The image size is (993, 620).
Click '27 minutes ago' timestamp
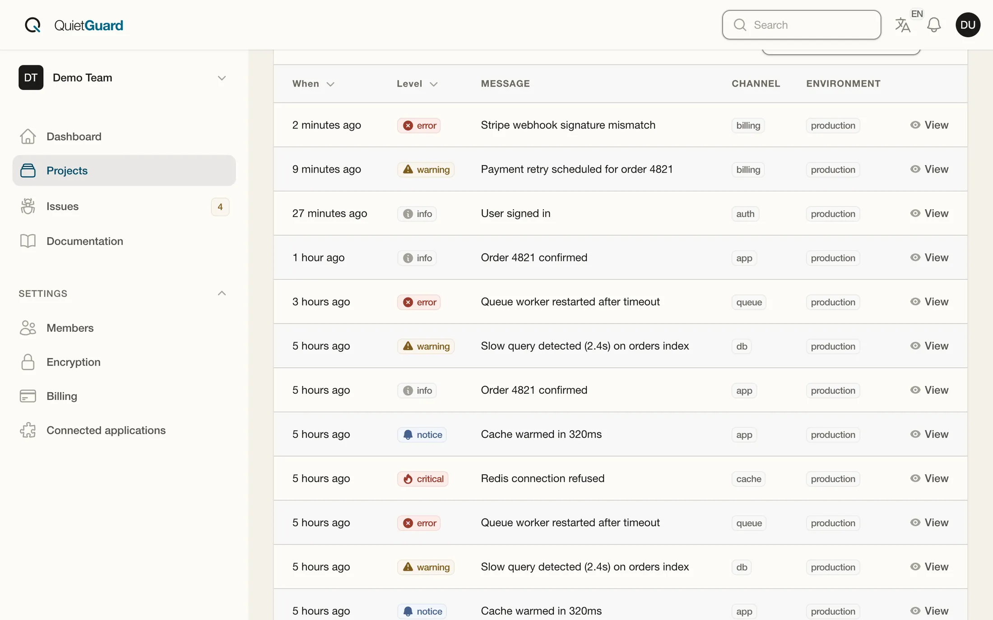click(329, 213)
